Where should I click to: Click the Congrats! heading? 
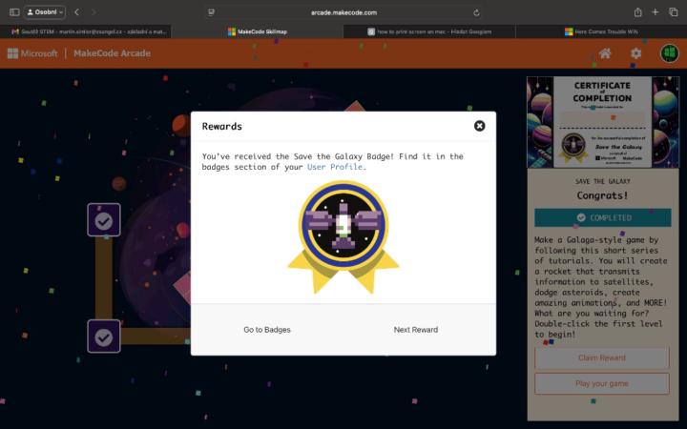[x=602, y=195]
